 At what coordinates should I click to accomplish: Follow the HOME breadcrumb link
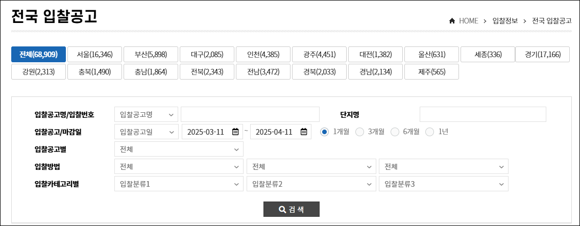point(468,21)
